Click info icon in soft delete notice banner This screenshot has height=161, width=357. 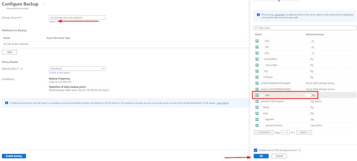[x=6, y=103]
